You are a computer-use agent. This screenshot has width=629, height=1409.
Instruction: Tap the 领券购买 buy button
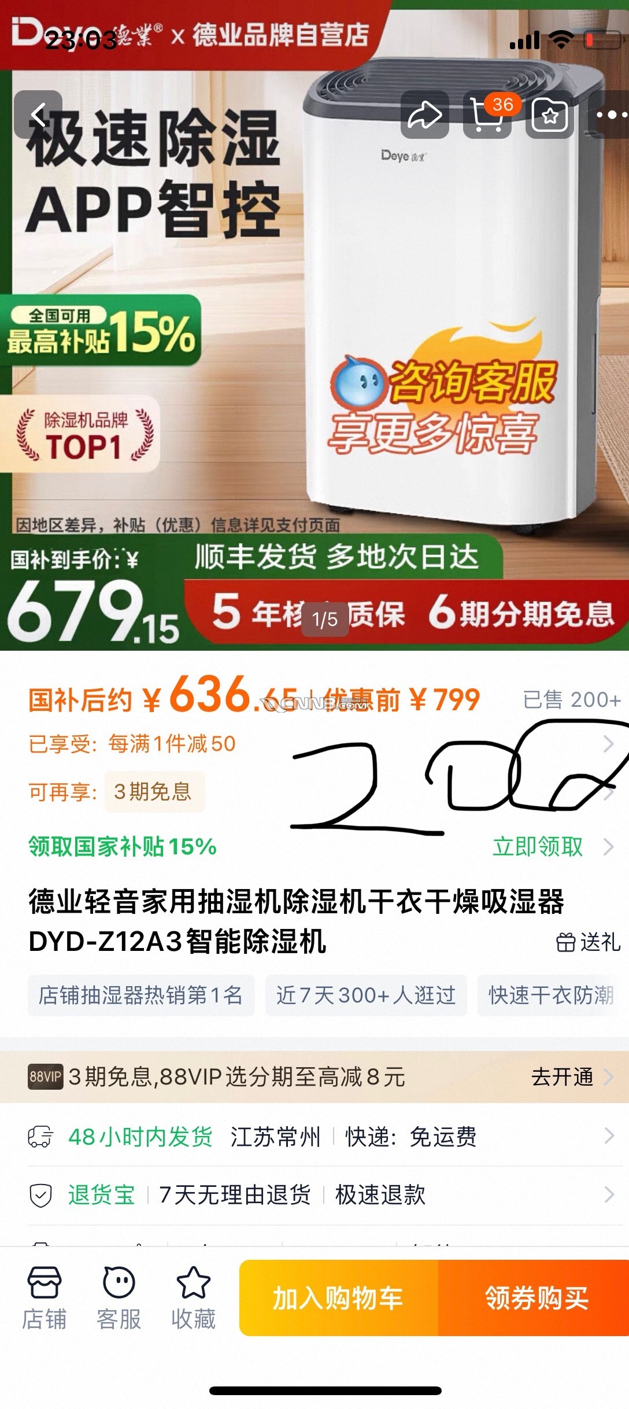(x=535, y=1298)
